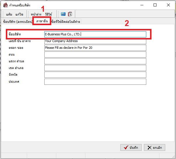Click the ชื่อบริษัท company name field
This screenshot has width=176, height=159.
click(x=95, y=34)
